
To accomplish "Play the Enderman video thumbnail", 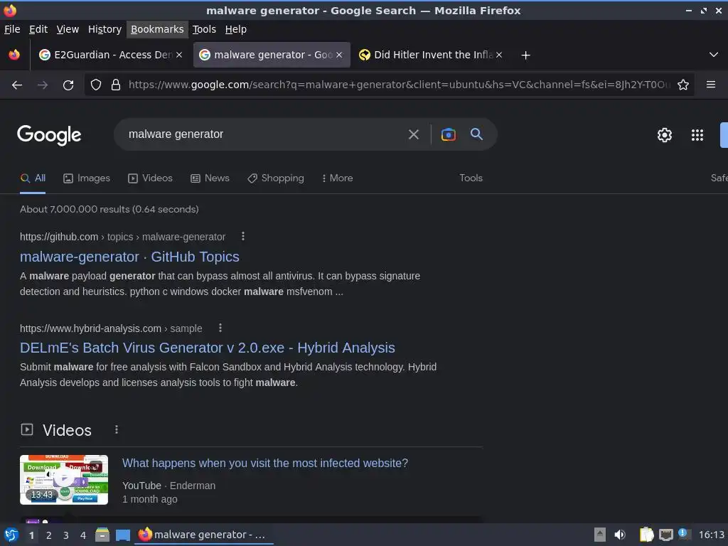I will (64, 480).
